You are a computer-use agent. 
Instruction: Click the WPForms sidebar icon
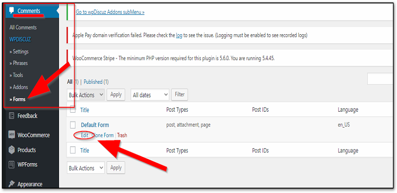tap(11, 164)
